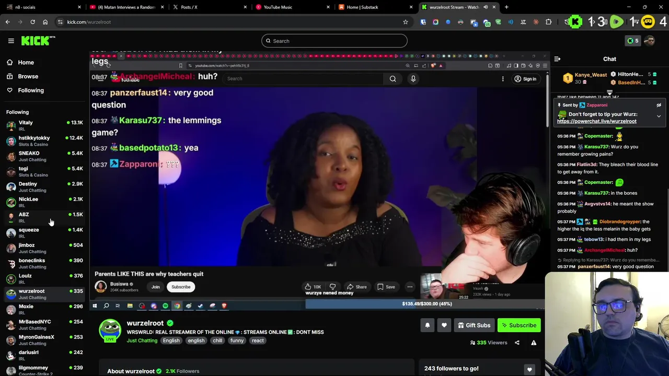The width and height of the screenshot is (669, 376).
Task: Open the Following page in sidebar
Action: click(30, 90)
